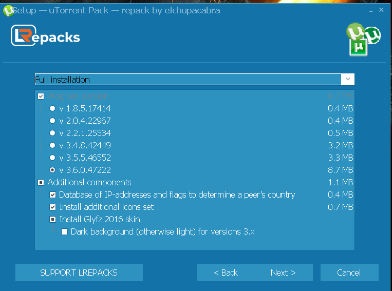Go back with the Back button
Image resolution: width=392 pixels, height=291 pixels.
(x=226, y=273)
